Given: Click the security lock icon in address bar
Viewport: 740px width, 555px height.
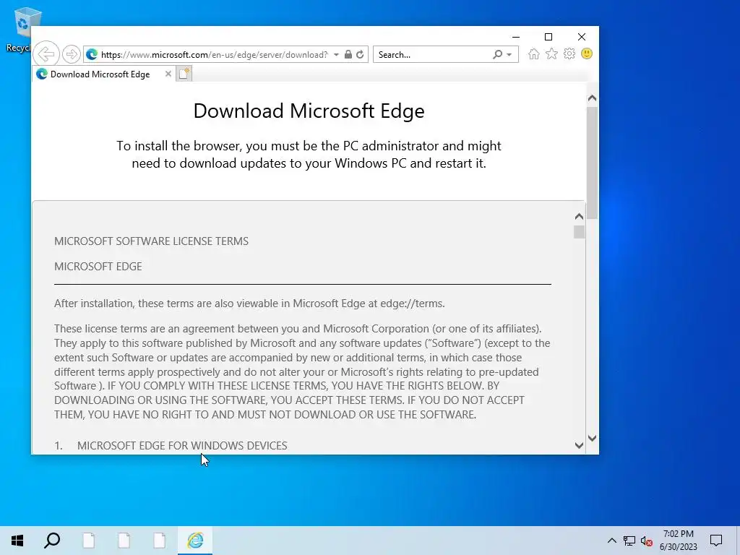Looking at the screenshot, I should coord(348,54).
